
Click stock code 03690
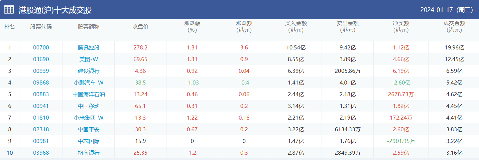click(41, 59)
